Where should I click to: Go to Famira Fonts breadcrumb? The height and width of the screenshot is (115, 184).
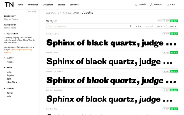tap(70, 13)
